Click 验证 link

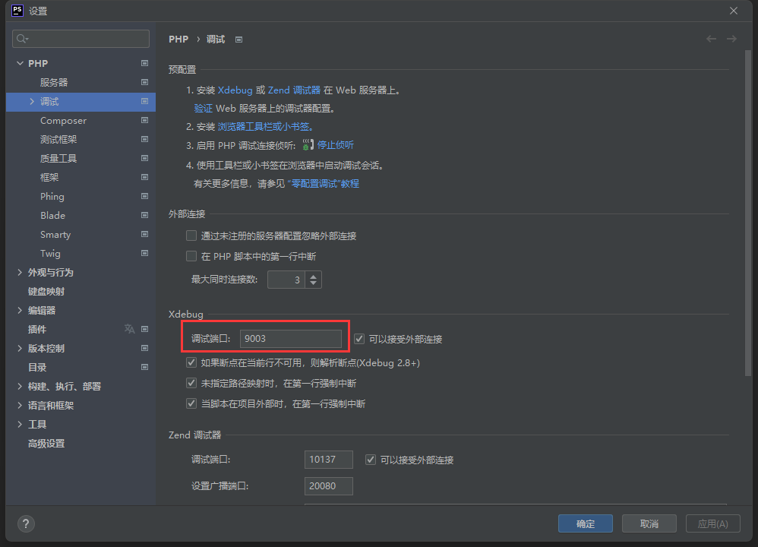click(x=203, y=108)
